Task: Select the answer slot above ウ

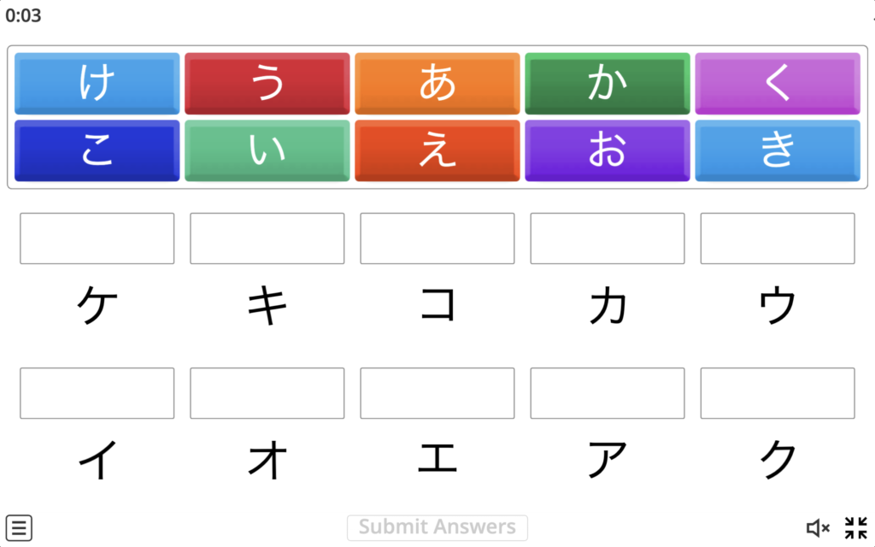Action: [778, 238]
